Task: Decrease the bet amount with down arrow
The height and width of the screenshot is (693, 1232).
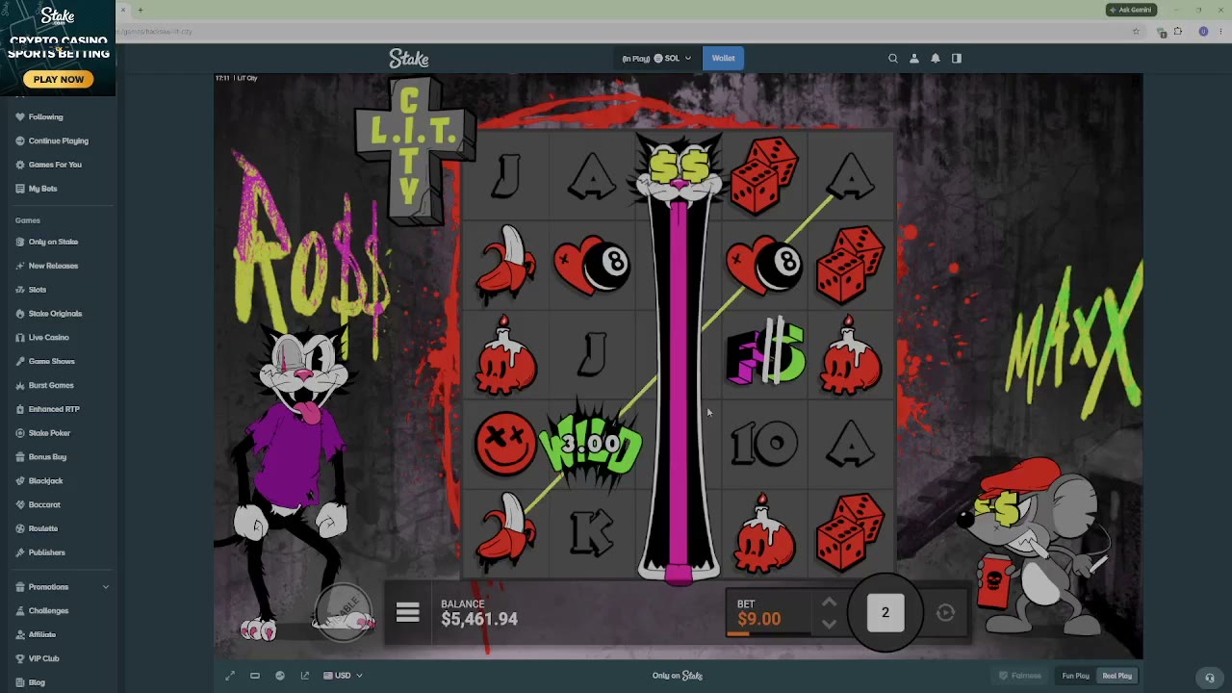Action: (x=829, y=624)
